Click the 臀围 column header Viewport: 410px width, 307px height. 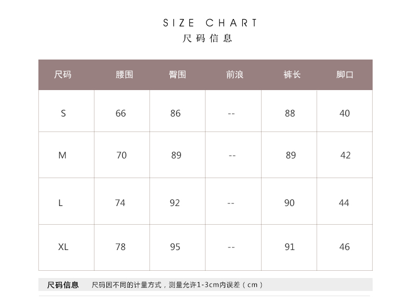tap(177, 75)
